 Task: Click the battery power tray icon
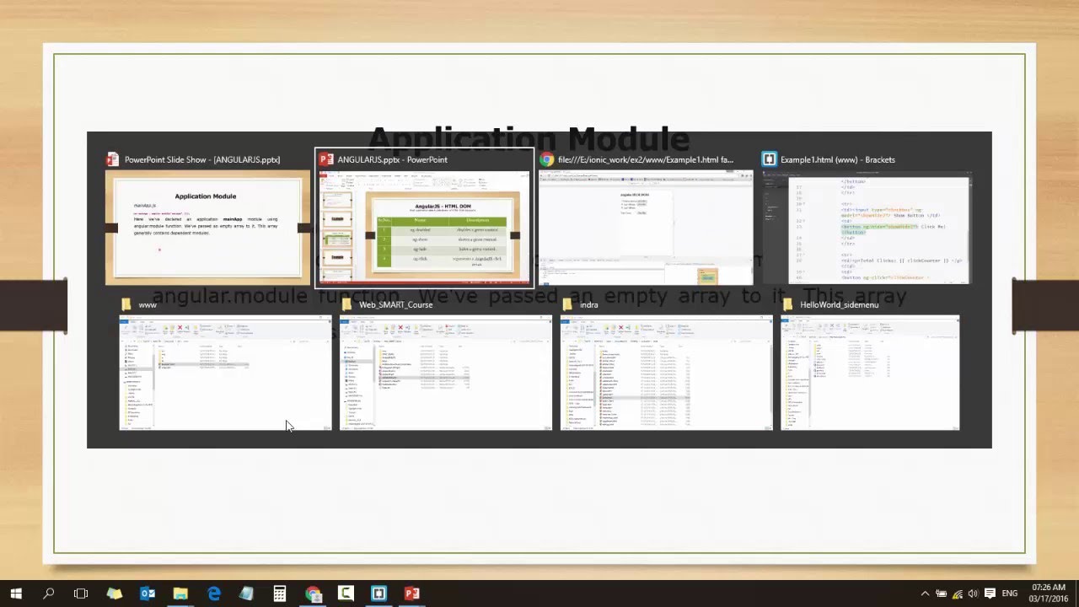942,594
